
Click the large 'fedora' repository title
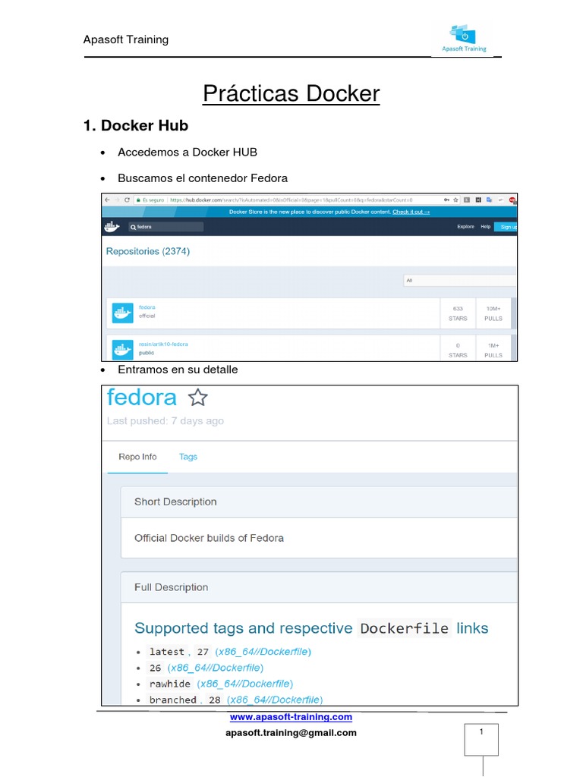[x=142, y=398]
